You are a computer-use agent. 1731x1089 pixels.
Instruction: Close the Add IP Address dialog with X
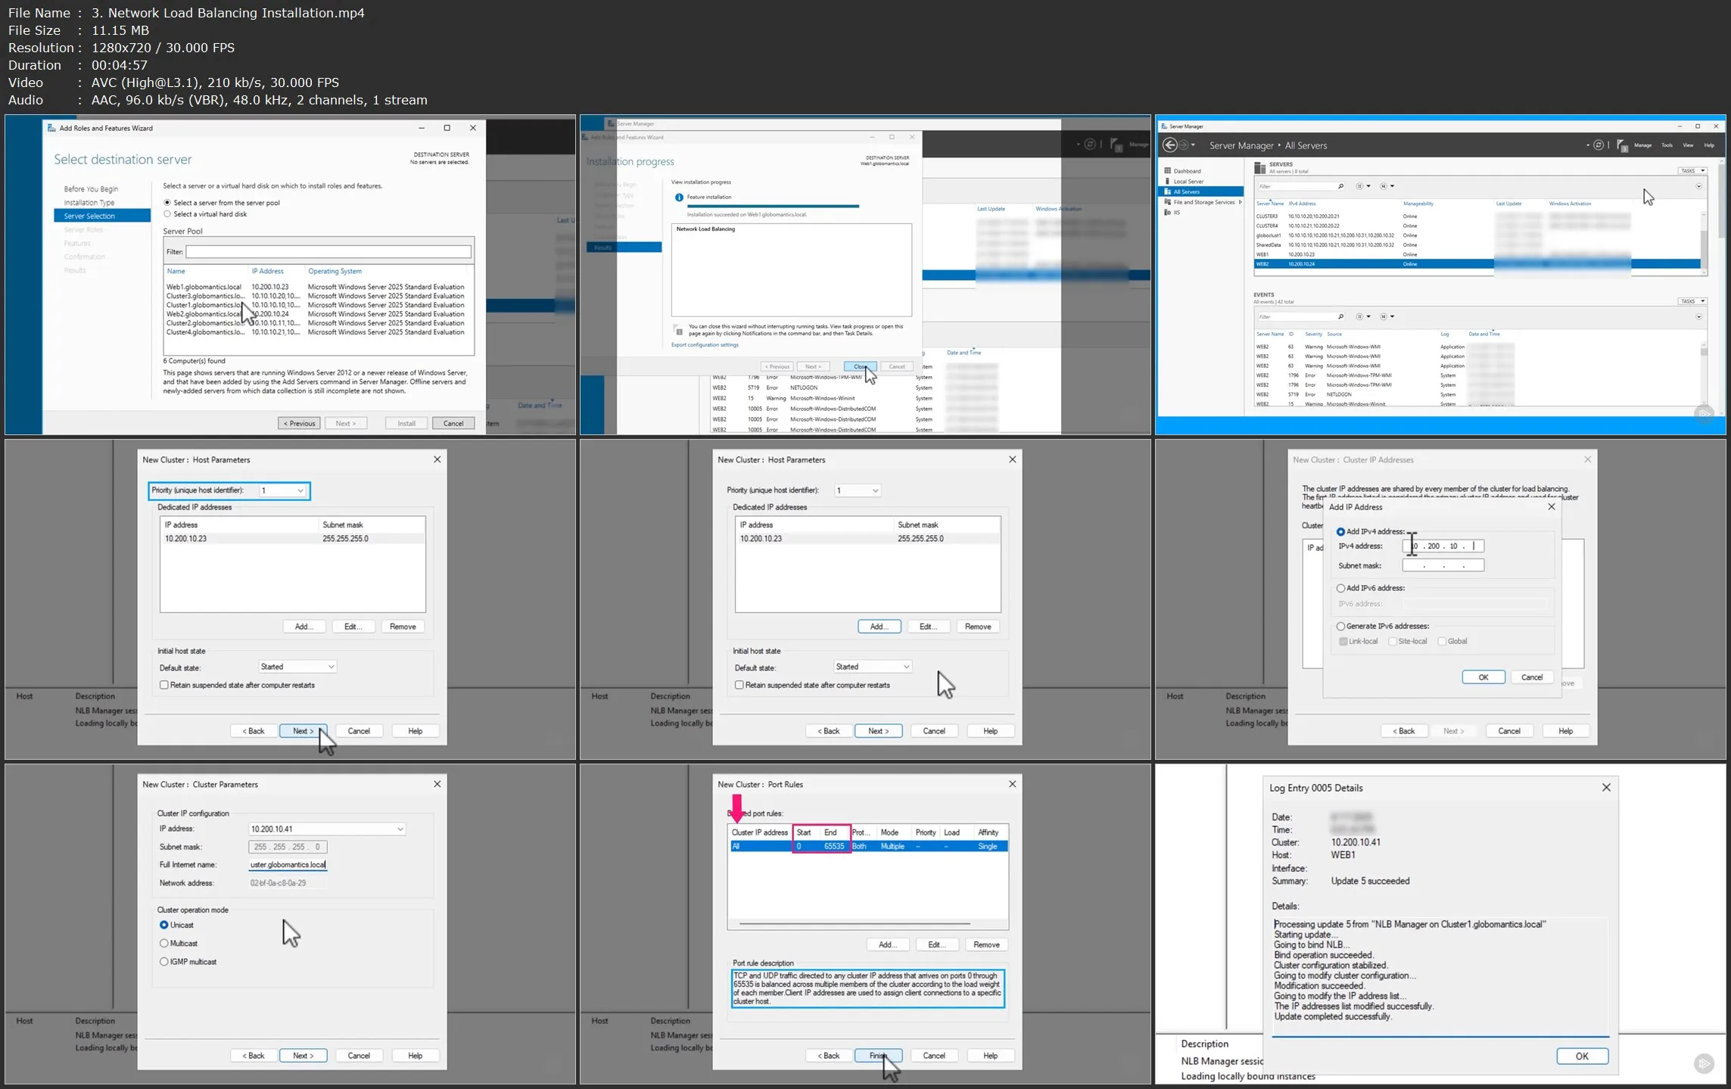point(1551,506)
